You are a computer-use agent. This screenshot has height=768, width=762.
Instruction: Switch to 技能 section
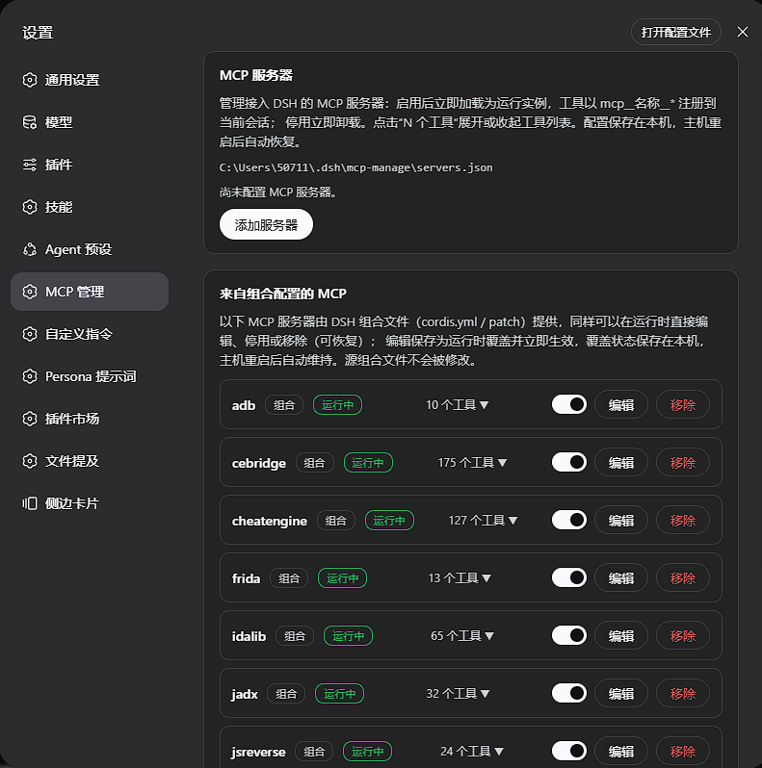(90, 207)
